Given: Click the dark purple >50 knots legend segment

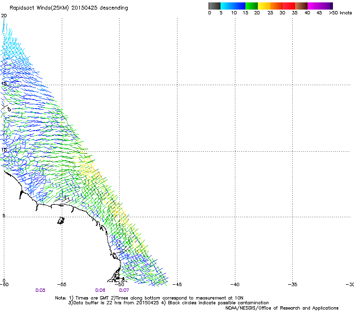Looking at the screenshot, I should tap(331, 6).
